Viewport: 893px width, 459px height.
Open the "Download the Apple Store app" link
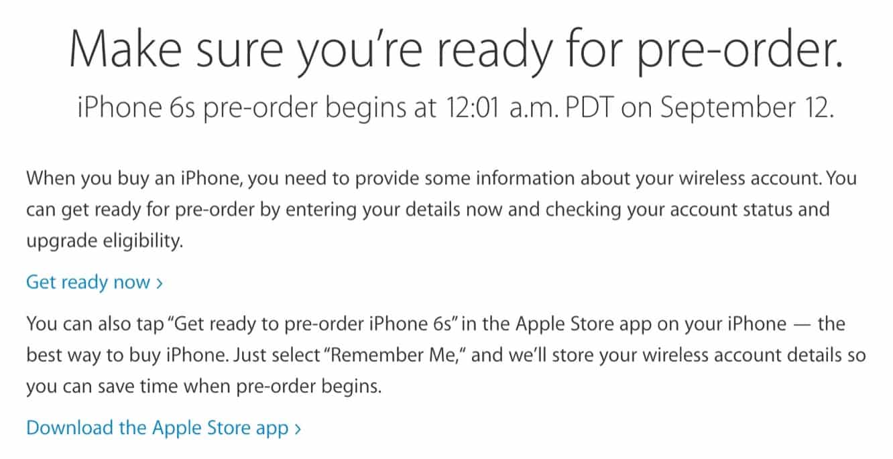(x=157, y=428)
